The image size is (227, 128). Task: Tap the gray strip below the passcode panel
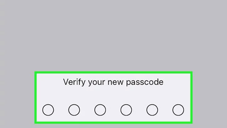(113, 126)
